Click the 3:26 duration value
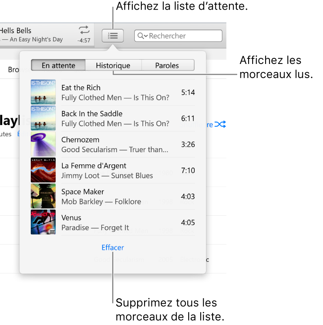The image size is (323, 325). 188,144
